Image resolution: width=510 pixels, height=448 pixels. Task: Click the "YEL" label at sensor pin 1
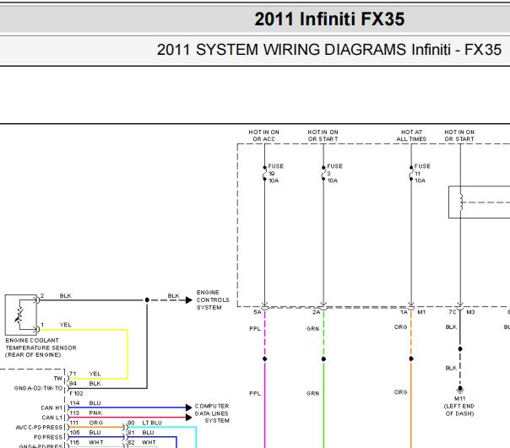pyautogui.click(x=65, y=325)
